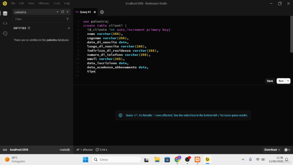Open the File menu

[x=13, y=3]
